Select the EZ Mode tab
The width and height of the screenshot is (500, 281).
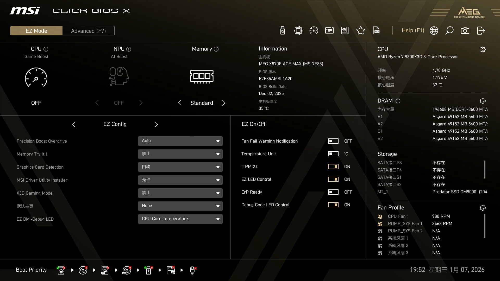(x=36, y=31)
